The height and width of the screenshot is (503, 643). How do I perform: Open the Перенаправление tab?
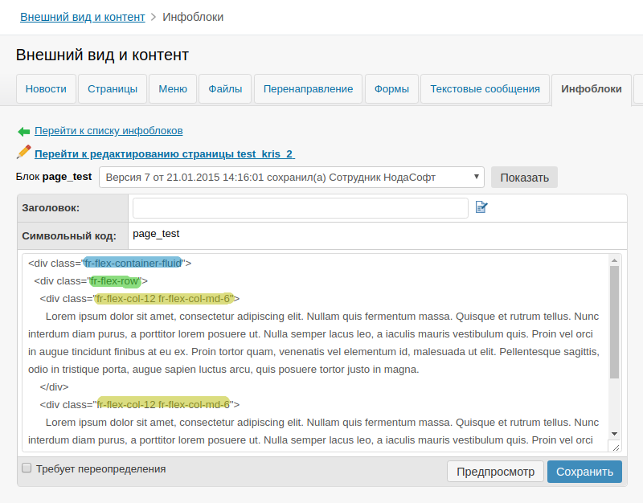(308, 89)
